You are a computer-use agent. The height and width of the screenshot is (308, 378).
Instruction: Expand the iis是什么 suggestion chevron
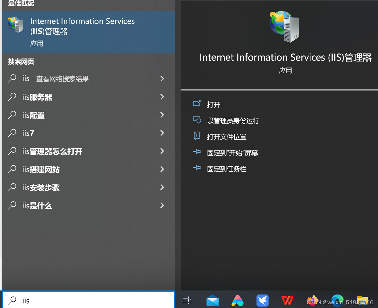click(162, 205)
